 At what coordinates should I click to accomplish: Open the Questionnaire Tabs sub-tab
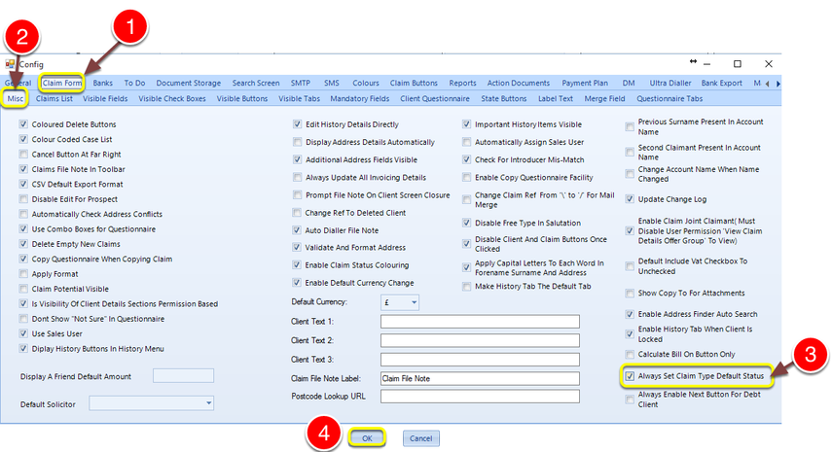(669, 98)
